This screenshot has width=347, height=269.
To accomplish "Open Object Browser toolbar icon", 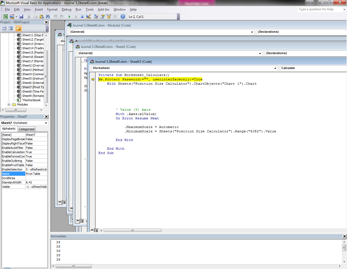I will [x=109, y=17].
